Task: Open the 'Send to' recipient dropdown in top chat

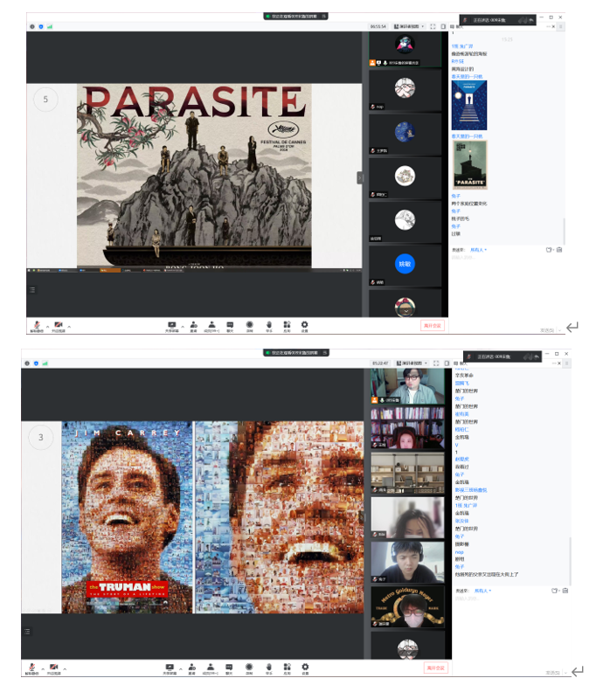Action: 478,249
